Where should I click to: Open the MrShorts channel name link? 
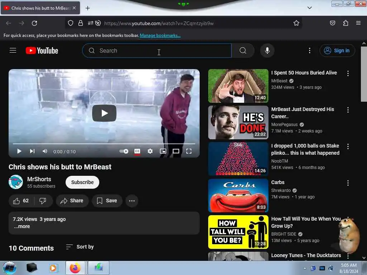coord(39,179)
